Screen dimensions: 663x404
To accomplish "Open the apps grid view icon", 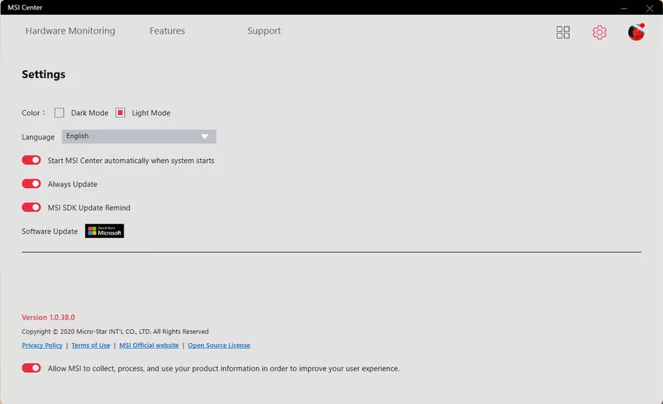I will point(562,32).
